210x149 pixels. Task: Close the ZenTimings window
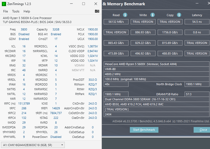(x=96, y=4)
